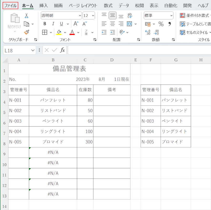Click the Increase Font Size icon
This screenshot has width=211, height=210.
(x=76, y=24)
